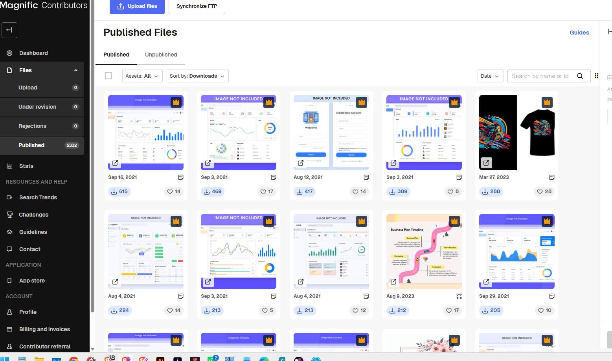Open the Business Plan Timeline thumbnail
The height and width of the screenshot is (361, 612).
point(424,252)
